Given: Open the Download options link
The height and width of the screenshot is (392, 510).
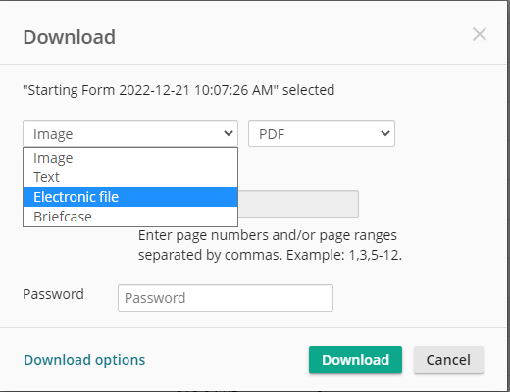Looking at the screenshot, I should tap(84, 360).
